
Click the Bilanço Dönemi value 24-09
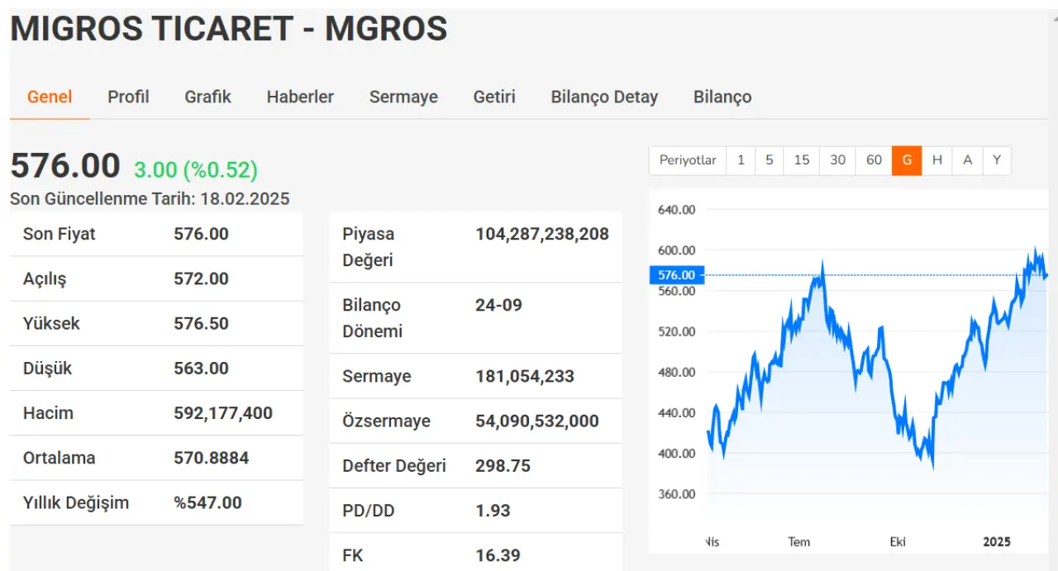(x=498, y=305)
